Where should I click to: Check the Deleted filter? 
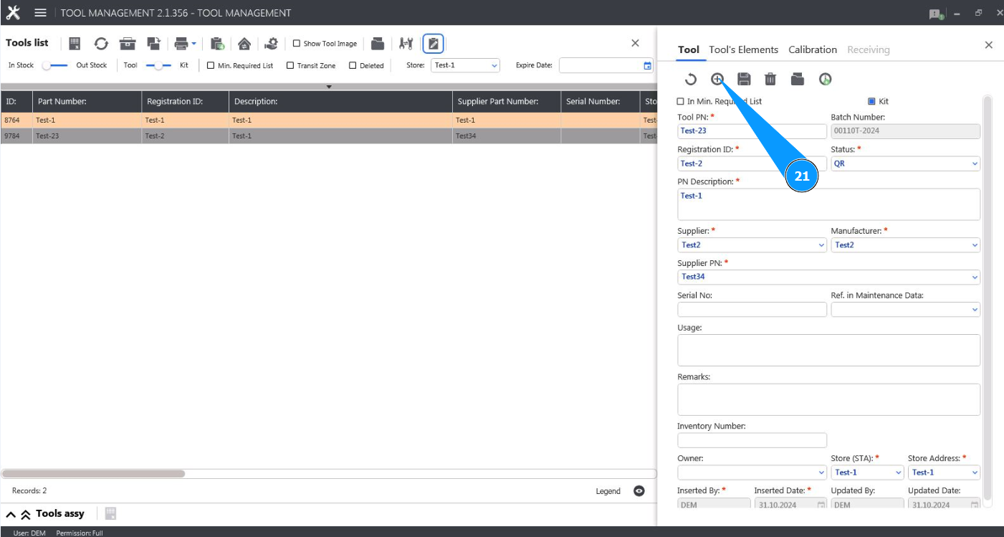point(353,65)
